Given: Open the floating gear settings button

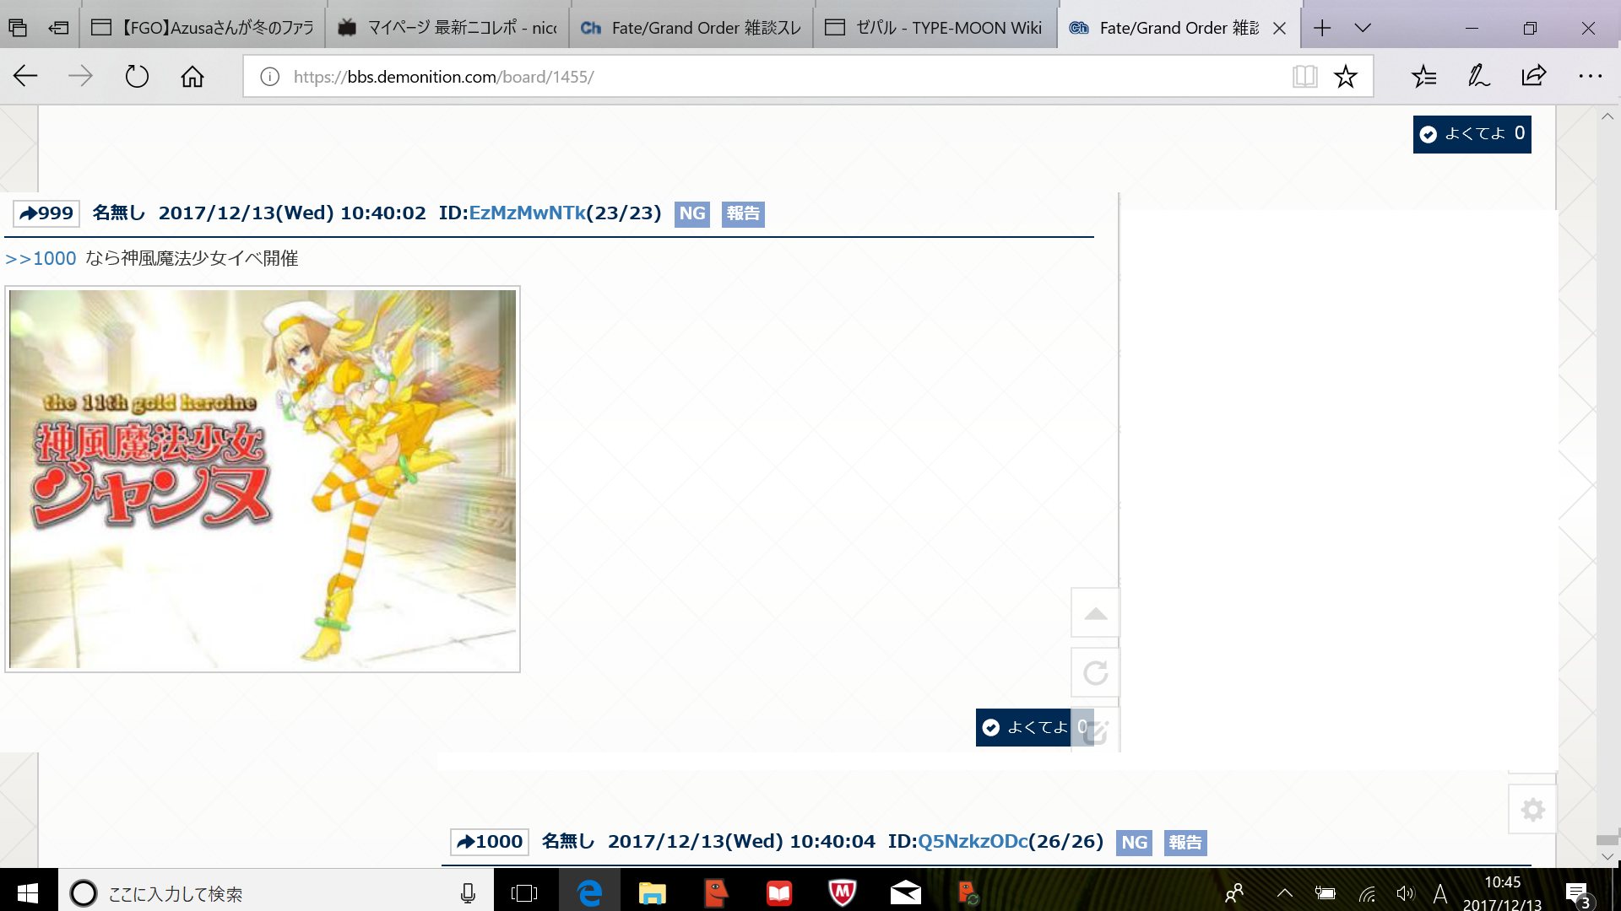Looking at the screenshot, I should tap(1532, 810).
